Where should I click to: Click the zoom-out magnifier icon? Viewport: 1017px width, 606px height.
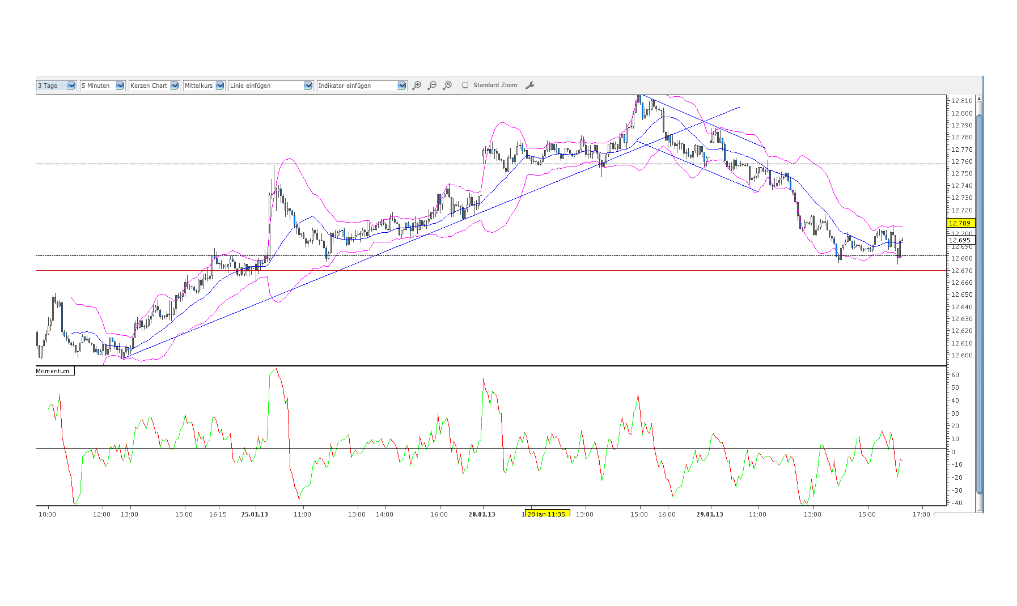click(x=432, y=85)
